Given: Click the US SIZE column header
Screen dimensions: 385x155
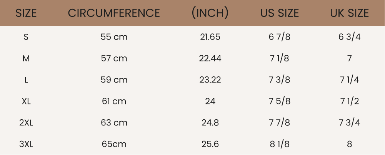Looking at the screenshot, I should (280, 13).
